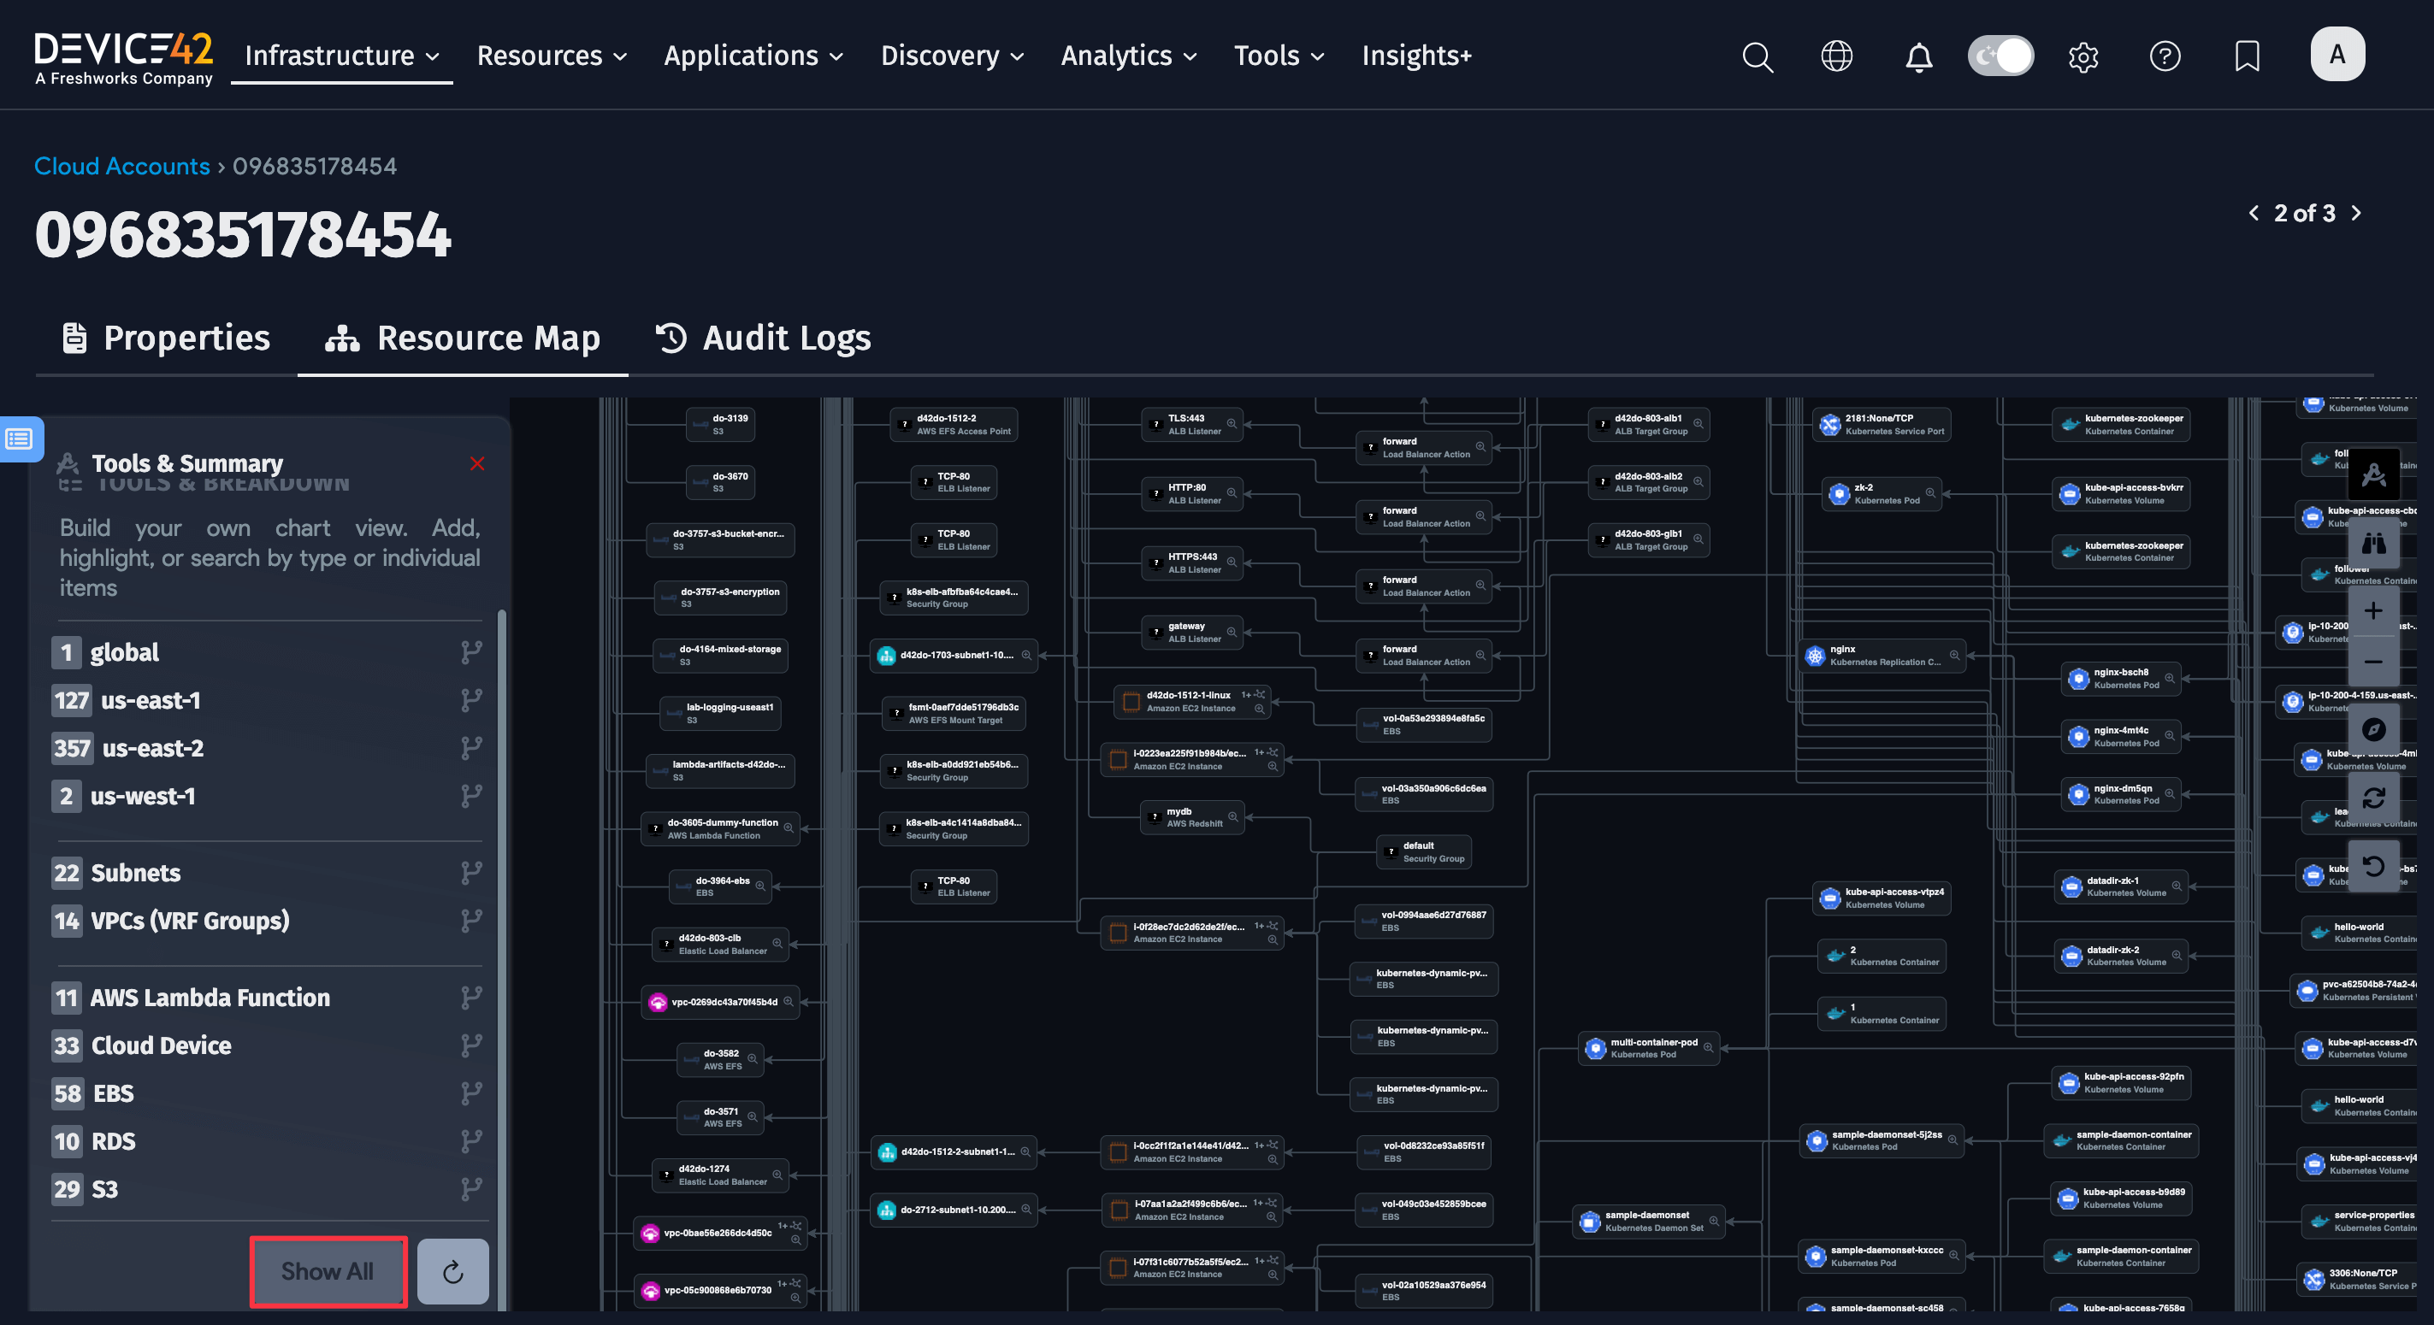Click the compass navigation icon
Viewport: 2434px width, 1325px height.
2372,730
